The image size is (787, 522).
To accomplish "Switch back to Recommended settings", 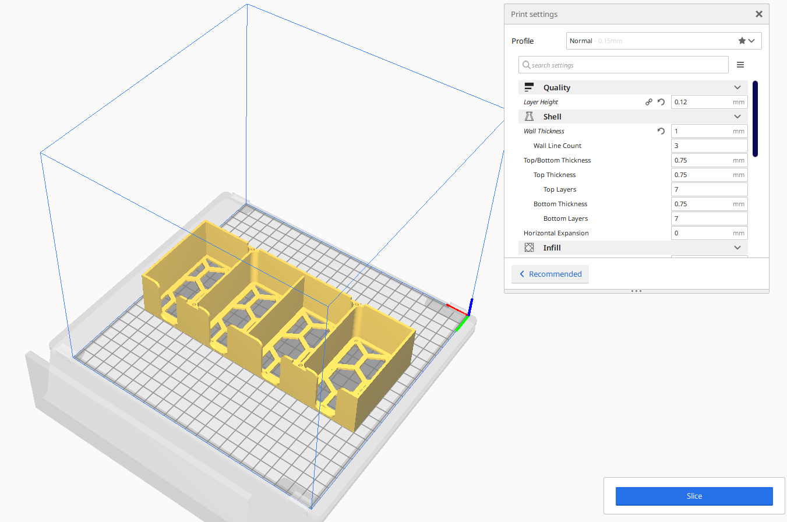I will point(550,274).
